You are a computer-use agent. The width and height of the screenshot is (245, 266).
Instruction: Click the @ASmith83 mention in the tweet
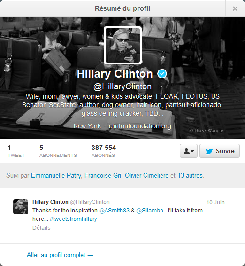[x=114, y=211]
